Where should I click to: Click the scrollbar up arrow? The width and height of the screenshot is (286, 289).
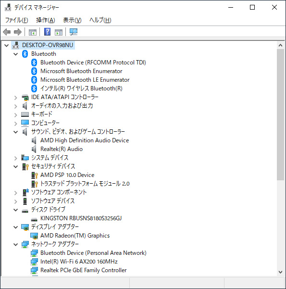click(x=280, y=45)
